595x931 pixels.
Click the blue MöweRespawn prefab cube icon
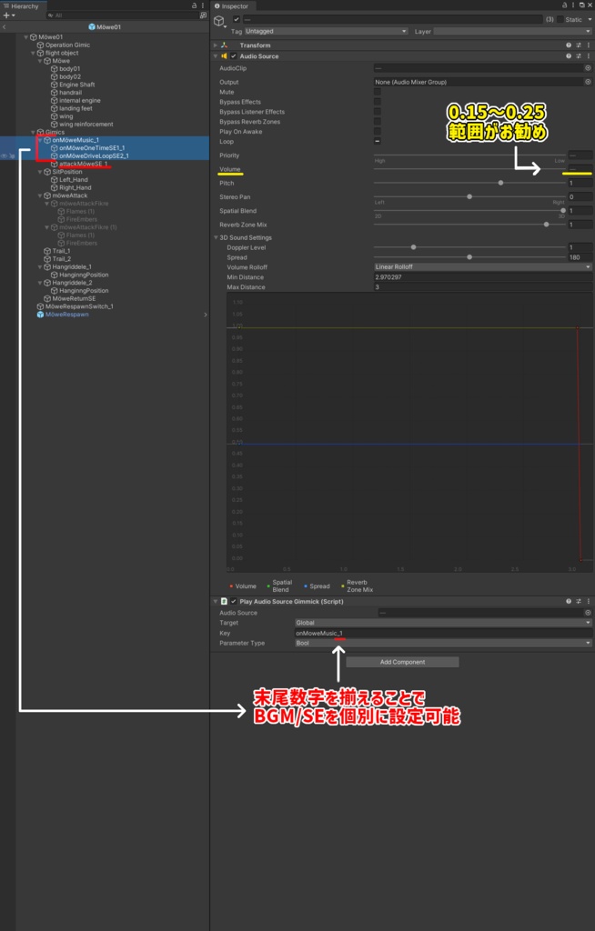tap(40, 315)
